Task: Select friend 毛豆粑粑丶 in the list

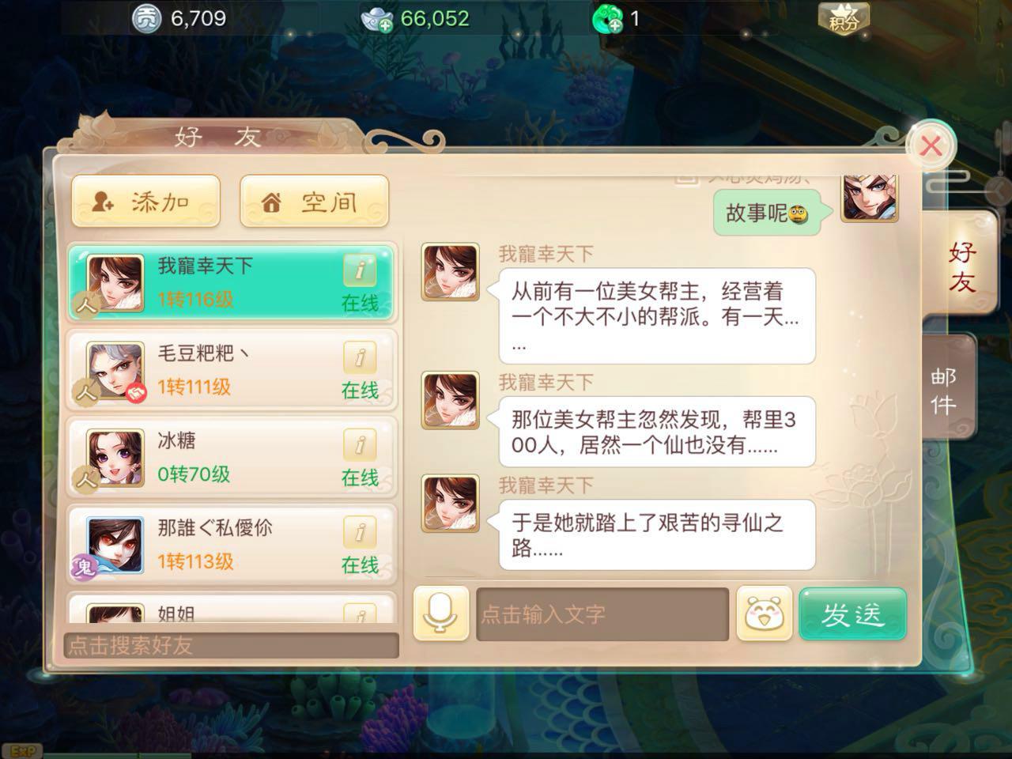Action: point(232,370)
